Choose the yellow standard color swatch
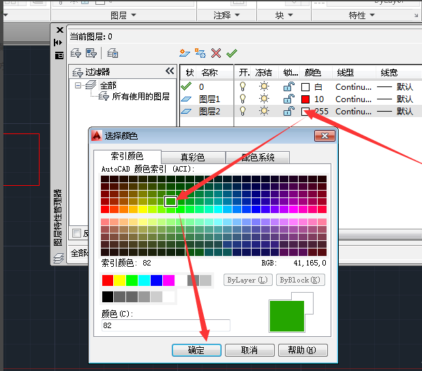 pyautogui.click(x=119, y=280)
